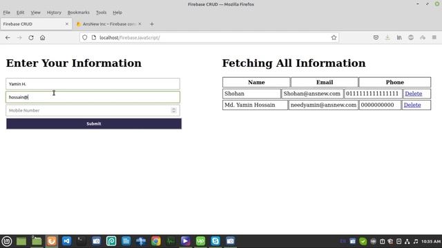Click the browser forward arrow
This screenshot has height=248, width=442.
pos(19,38)
